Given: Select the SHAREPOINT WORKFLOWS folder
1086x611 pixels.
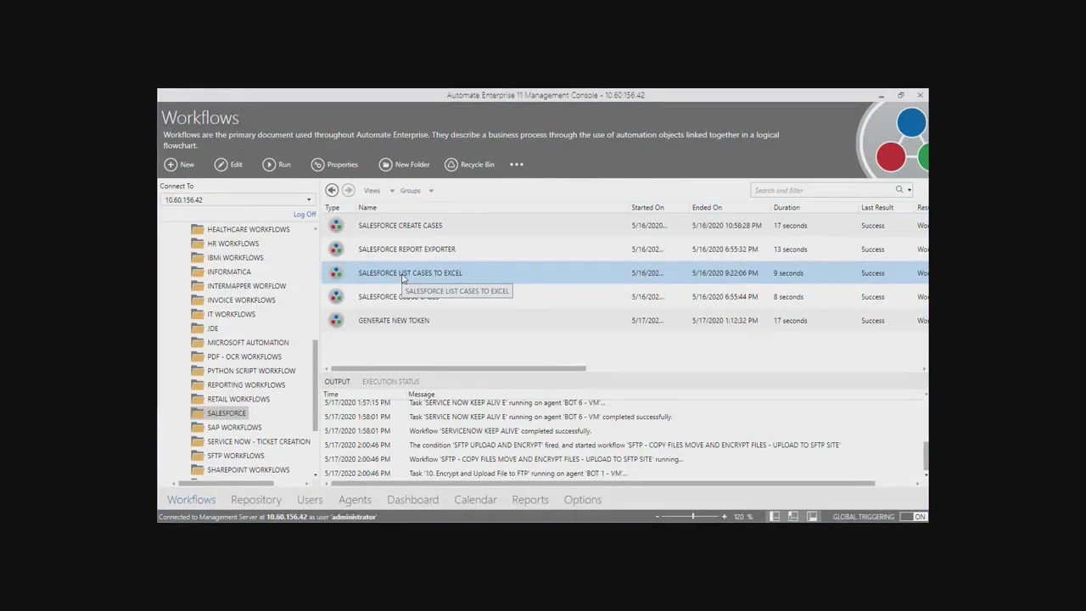Looking at the screenshot, I should [249, 470].
